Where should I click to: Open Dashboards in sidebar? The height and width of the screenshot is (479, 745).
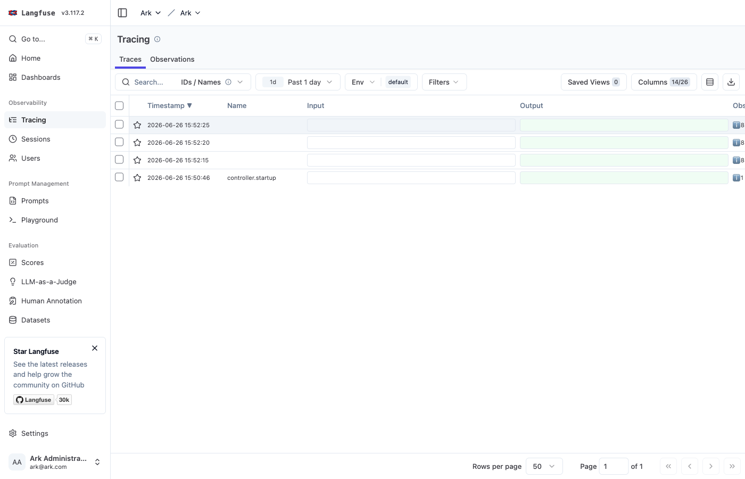55,77
